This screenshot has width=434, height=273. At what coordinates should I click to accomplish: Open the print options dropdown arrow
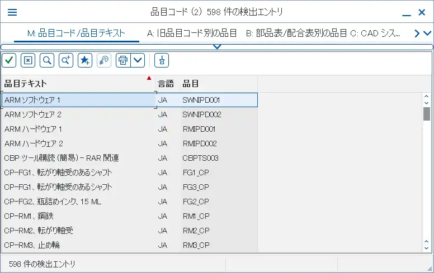[138, 60]
